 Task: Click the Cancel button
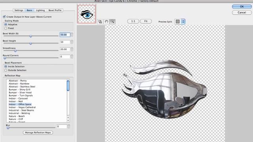click(x=242, y=12)
